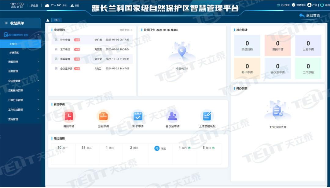This screenshot has height=188, width=330.
Task: Click timestamp 2024-12-31 21:00:35
Action: 117,59
